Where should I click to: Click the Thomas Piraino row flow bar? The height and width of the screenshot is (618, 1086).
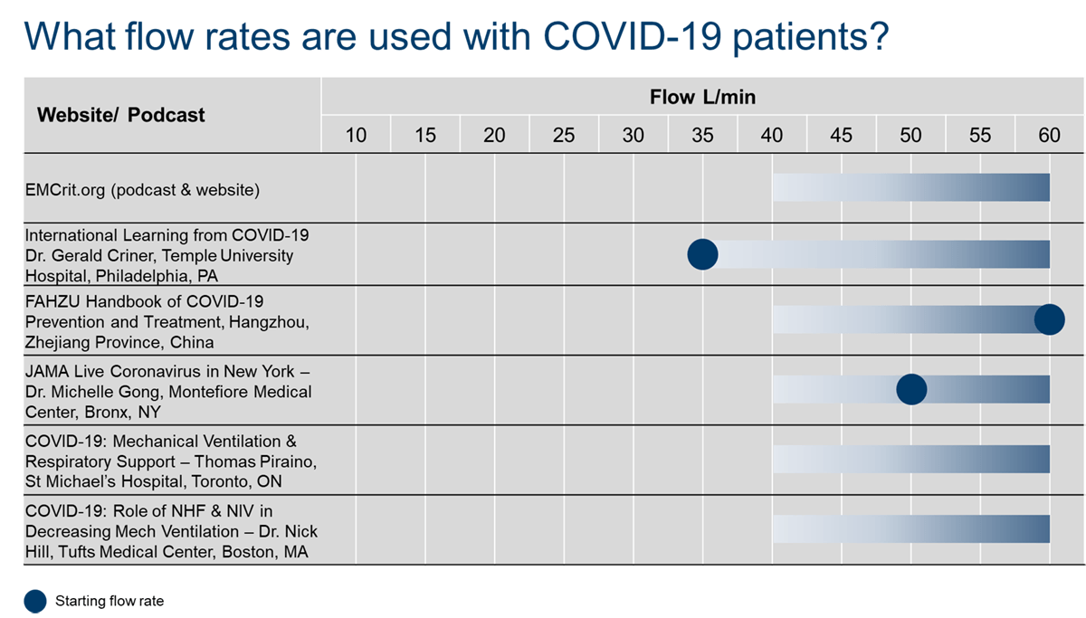tap(910, 459)
